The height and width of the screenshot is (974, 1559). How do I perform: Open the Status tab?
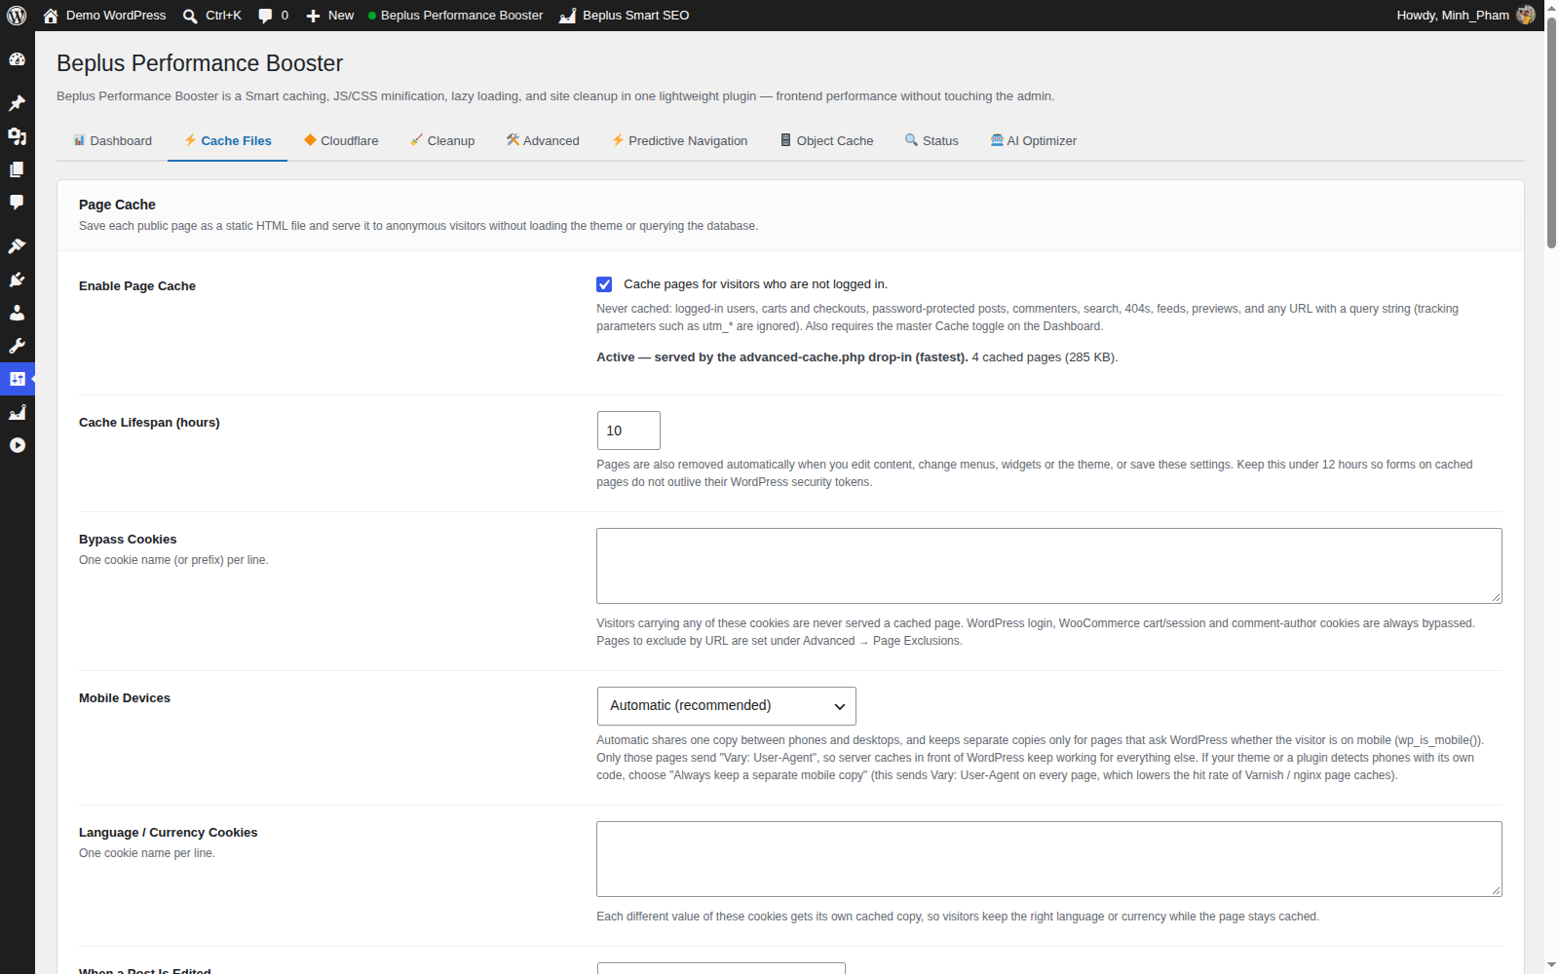click(x=932, y=141)
